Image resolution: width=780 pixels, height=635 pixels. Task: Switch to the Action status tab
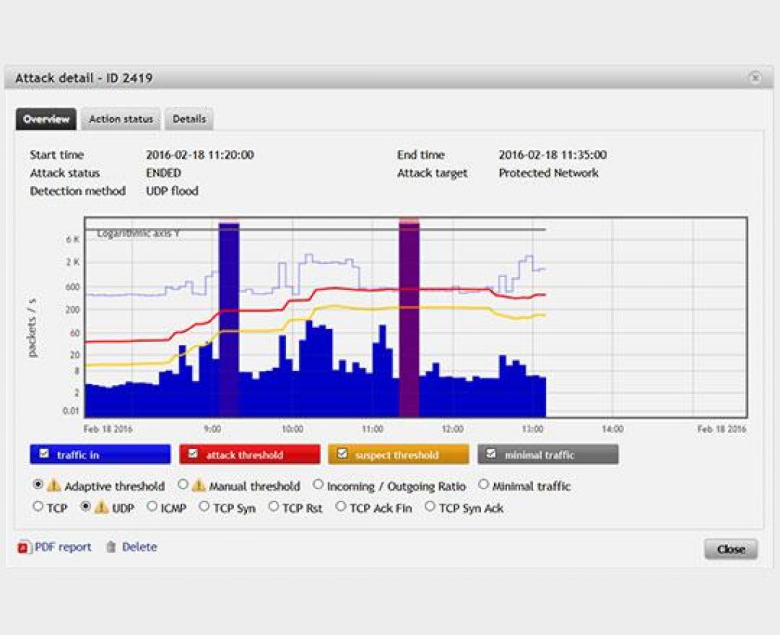[120, 118]
